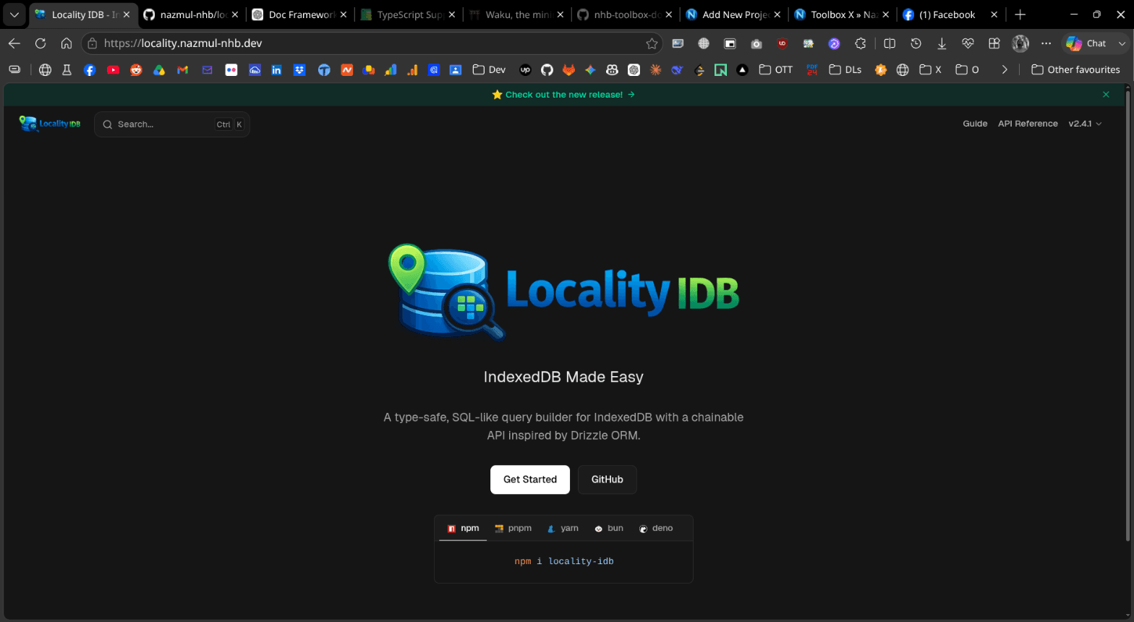Open the API Reference link
The image size is (1134, 622).
coord(1028,124)
